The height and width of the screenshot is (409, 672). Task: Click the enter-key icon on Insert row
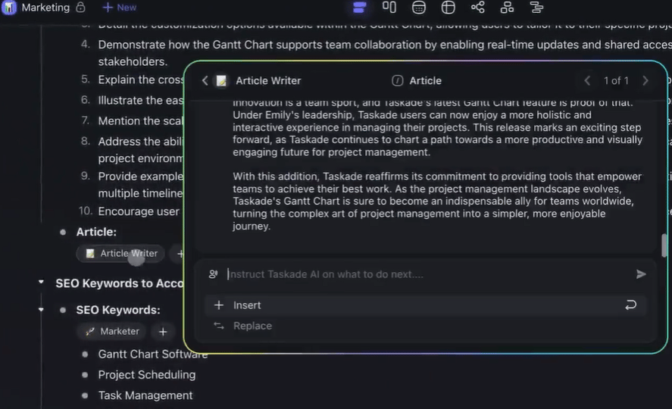click(630, 305)
